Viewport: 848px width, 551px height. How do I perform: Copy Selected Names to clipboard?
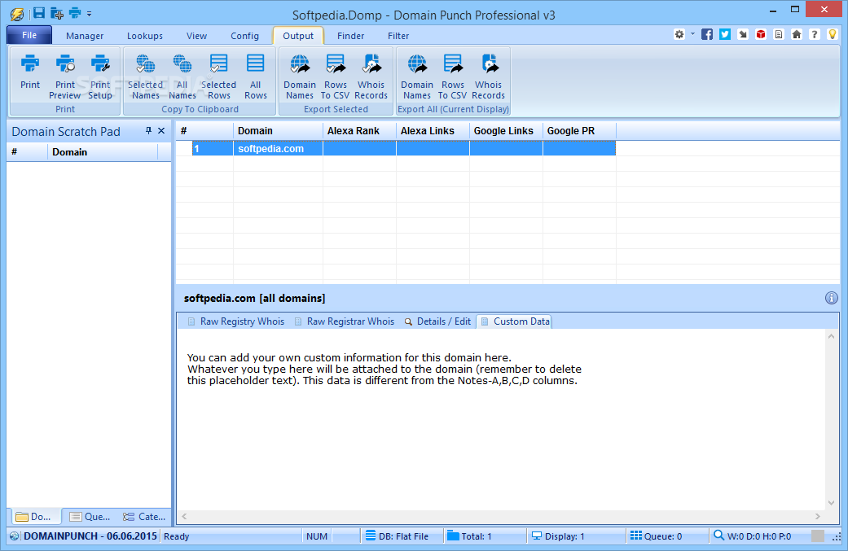(145, 77)
